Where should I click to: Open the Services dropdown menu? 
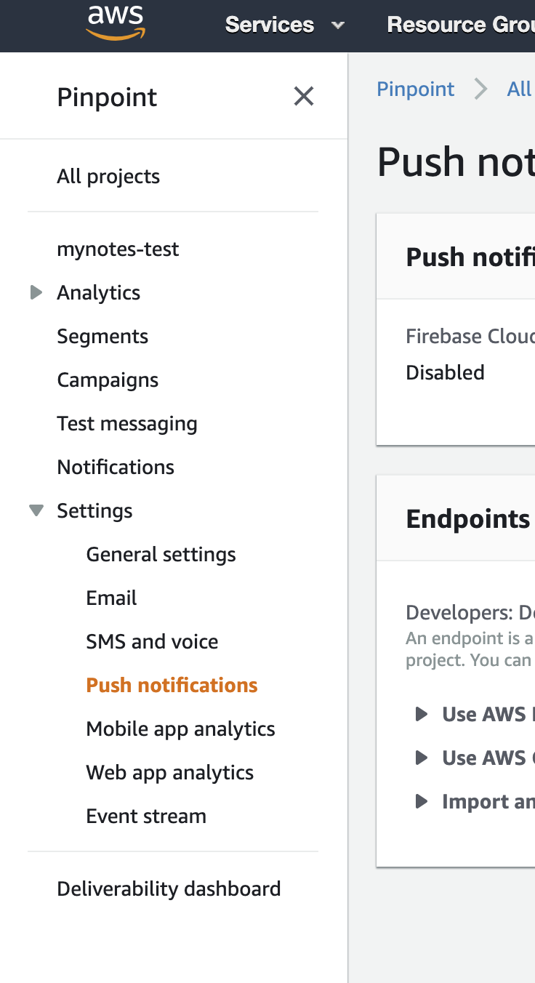coord(284,25)
